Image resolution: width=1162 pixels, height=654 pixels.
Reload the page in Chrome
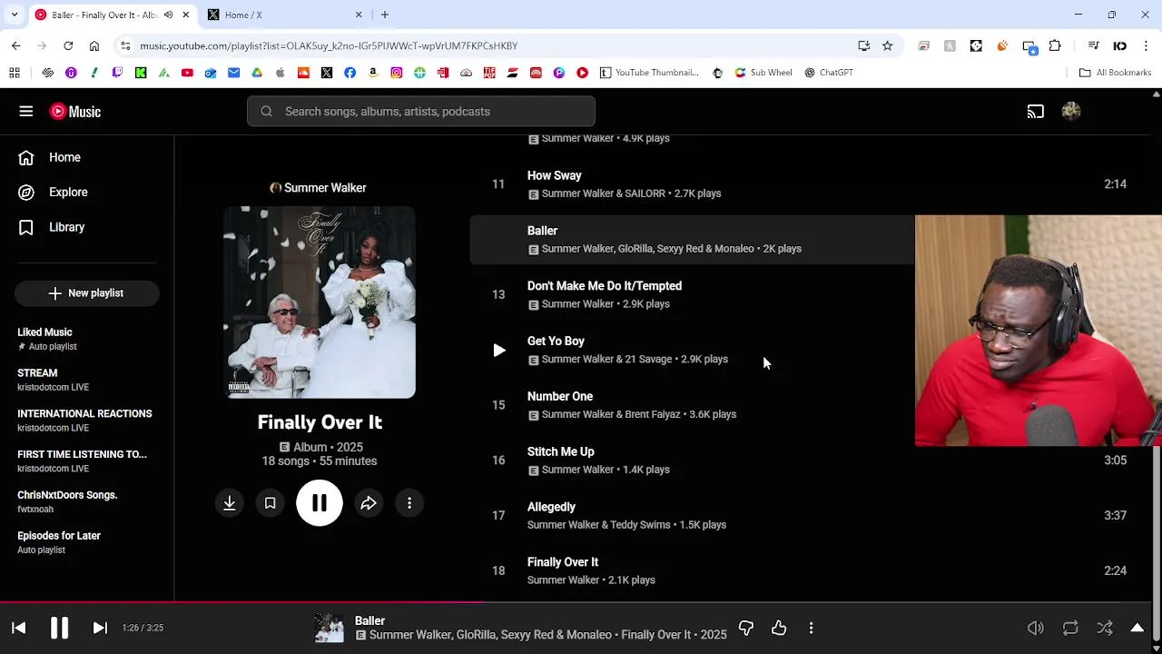point(68,45)
